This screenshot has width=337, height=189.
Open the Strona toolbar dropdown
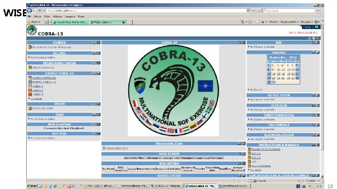click(x=274, y=22)
